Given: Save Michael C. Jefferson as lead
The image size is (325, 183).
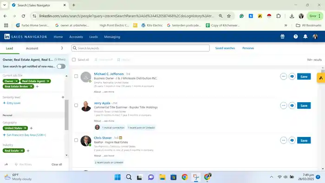Looking at the screenshot, I should [x=304, y=77].
